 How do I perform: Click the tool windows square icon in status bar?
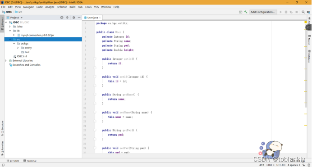point(3,165)
